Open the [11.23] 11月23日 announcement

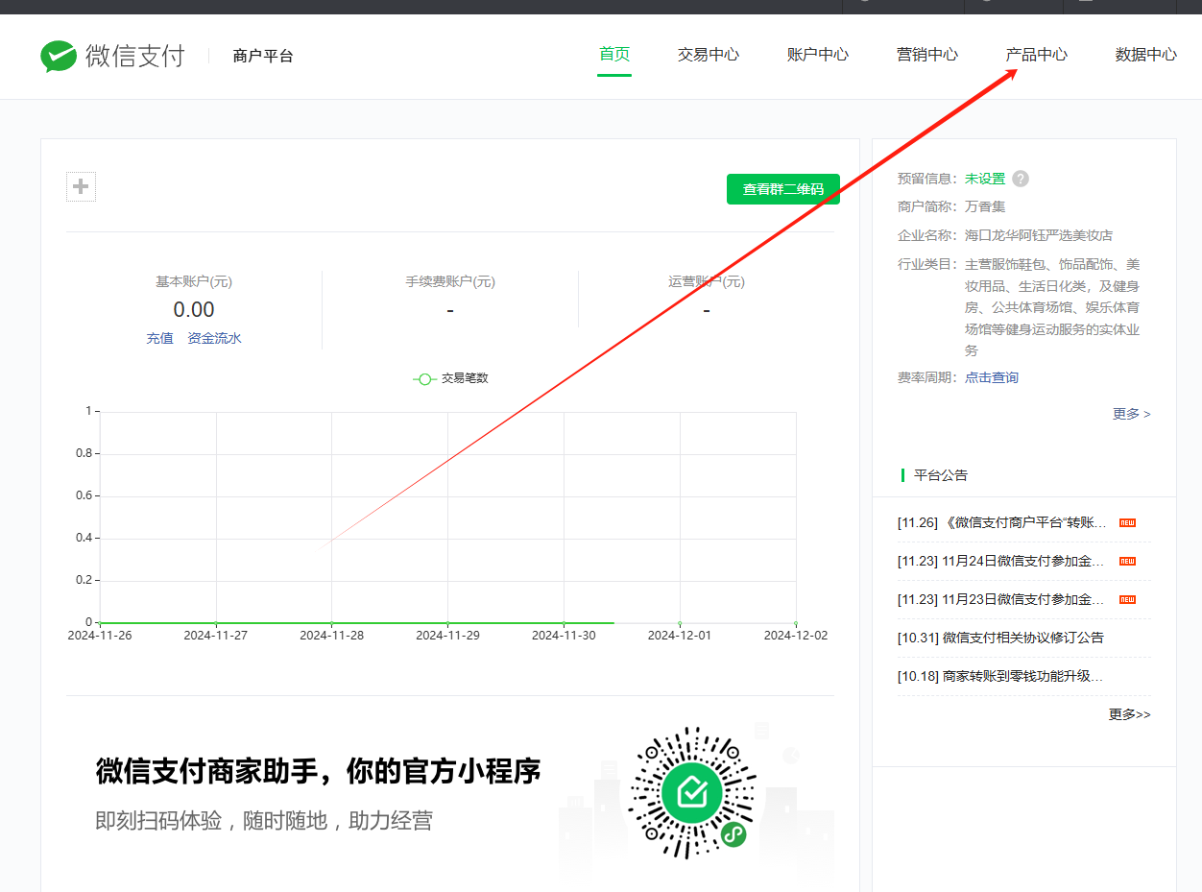(1001, 599)
